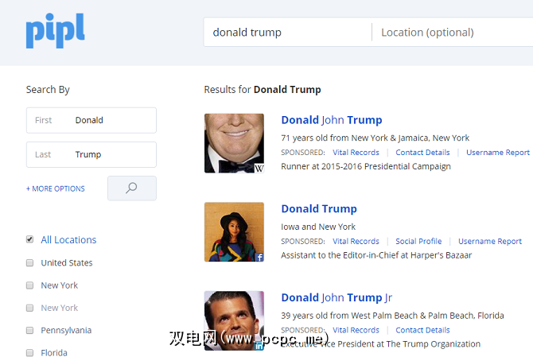Open Username Report for Donald John Trump
The height and width of the screenshot is (357, 533).
click(498, 153)
